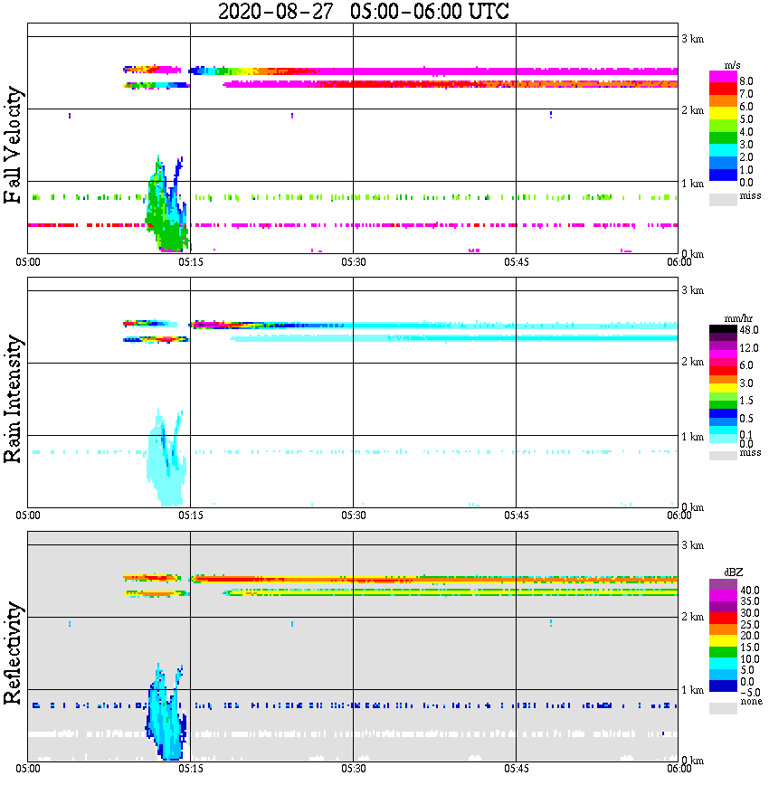769x785 pixels.
Task: Click grey 'miss' swatch in m/s legend
Action: pyautogui.click(x=723, y=199)
